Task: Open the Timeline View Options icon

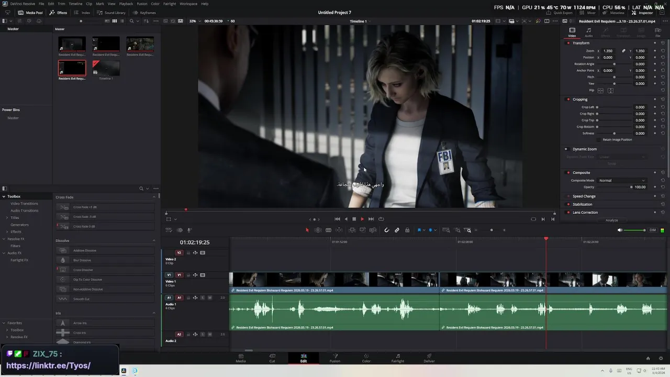Action: click(169, 230)
